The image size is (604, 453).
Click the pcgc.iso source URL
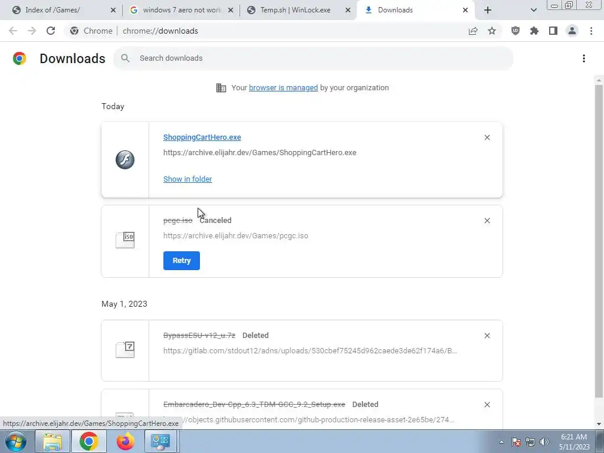pos(236,236)
